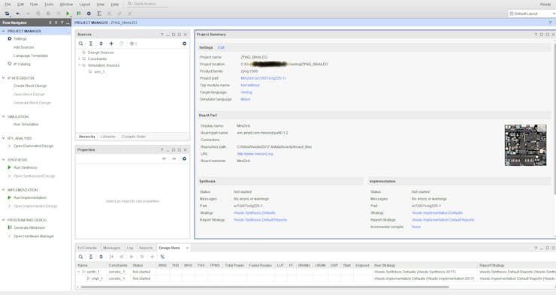This screenshot has height=295, width=556.
Task: Click Flow Navigator help question mark
Action: point(62,23)
